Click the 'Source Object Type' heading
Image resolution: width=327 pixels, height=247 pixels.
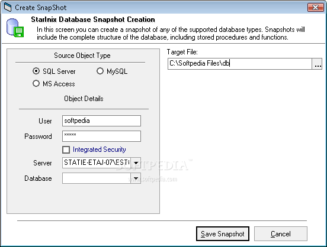tap(82, 56)
